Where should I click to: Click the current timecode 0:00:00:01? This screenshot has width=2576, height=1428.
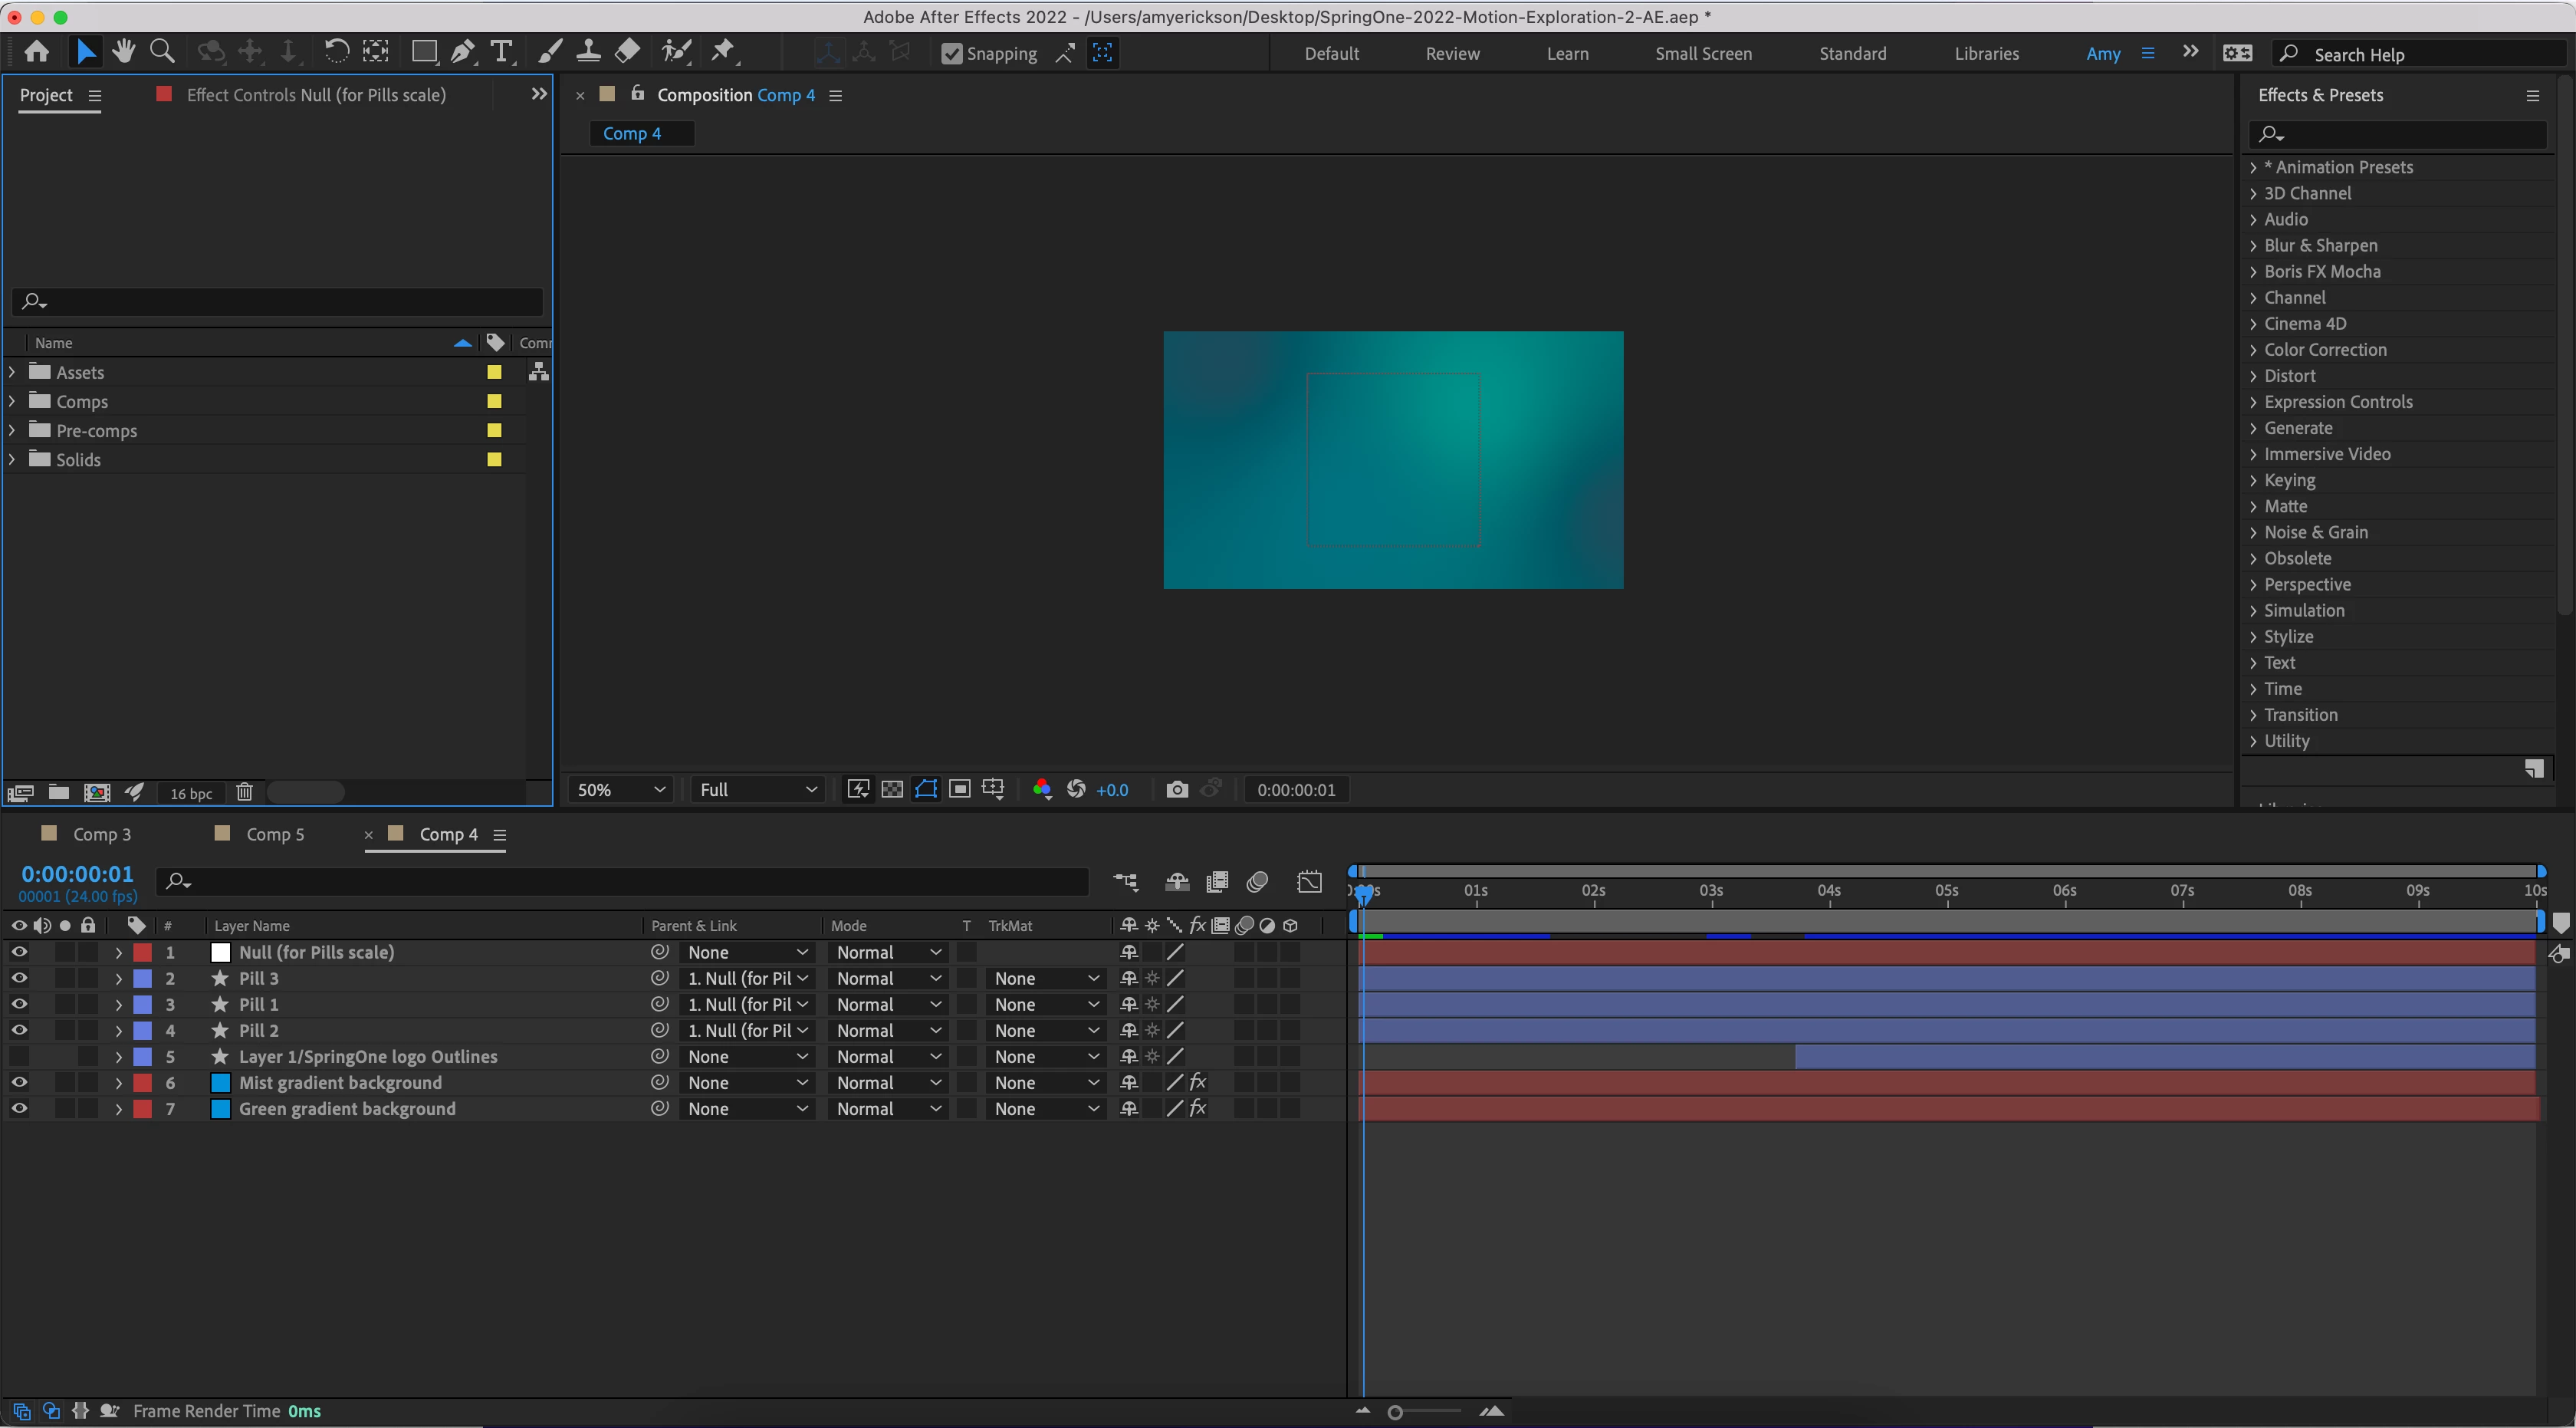(x=77, y=874)
